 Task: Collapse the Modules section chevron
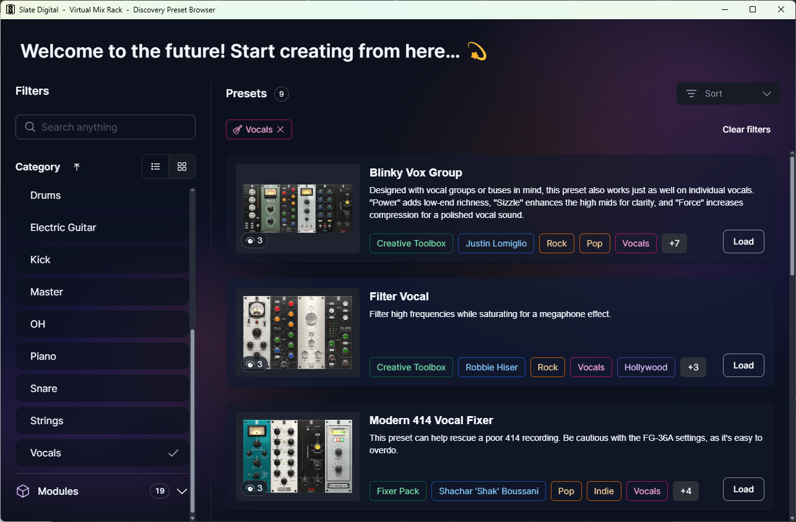(x=181, y=491)
